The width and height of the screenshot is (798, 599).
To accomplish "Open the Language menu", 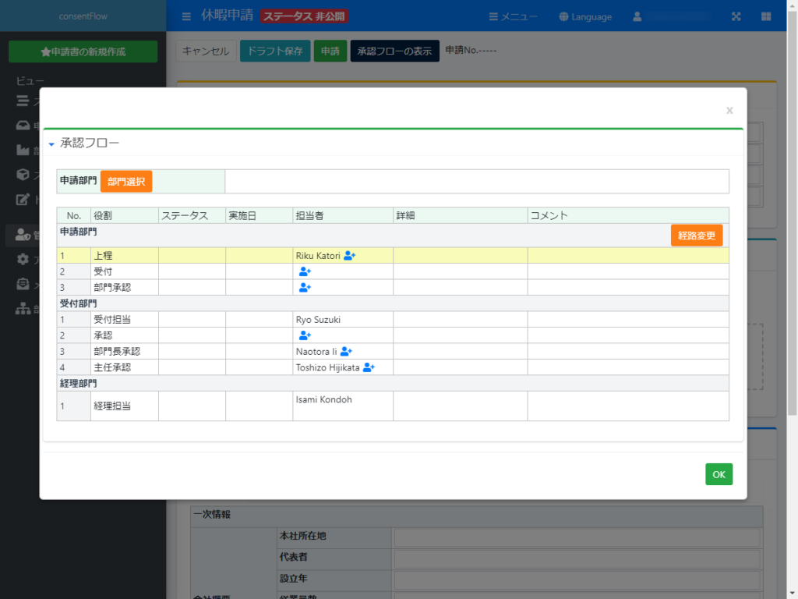I will coord(585,17).
